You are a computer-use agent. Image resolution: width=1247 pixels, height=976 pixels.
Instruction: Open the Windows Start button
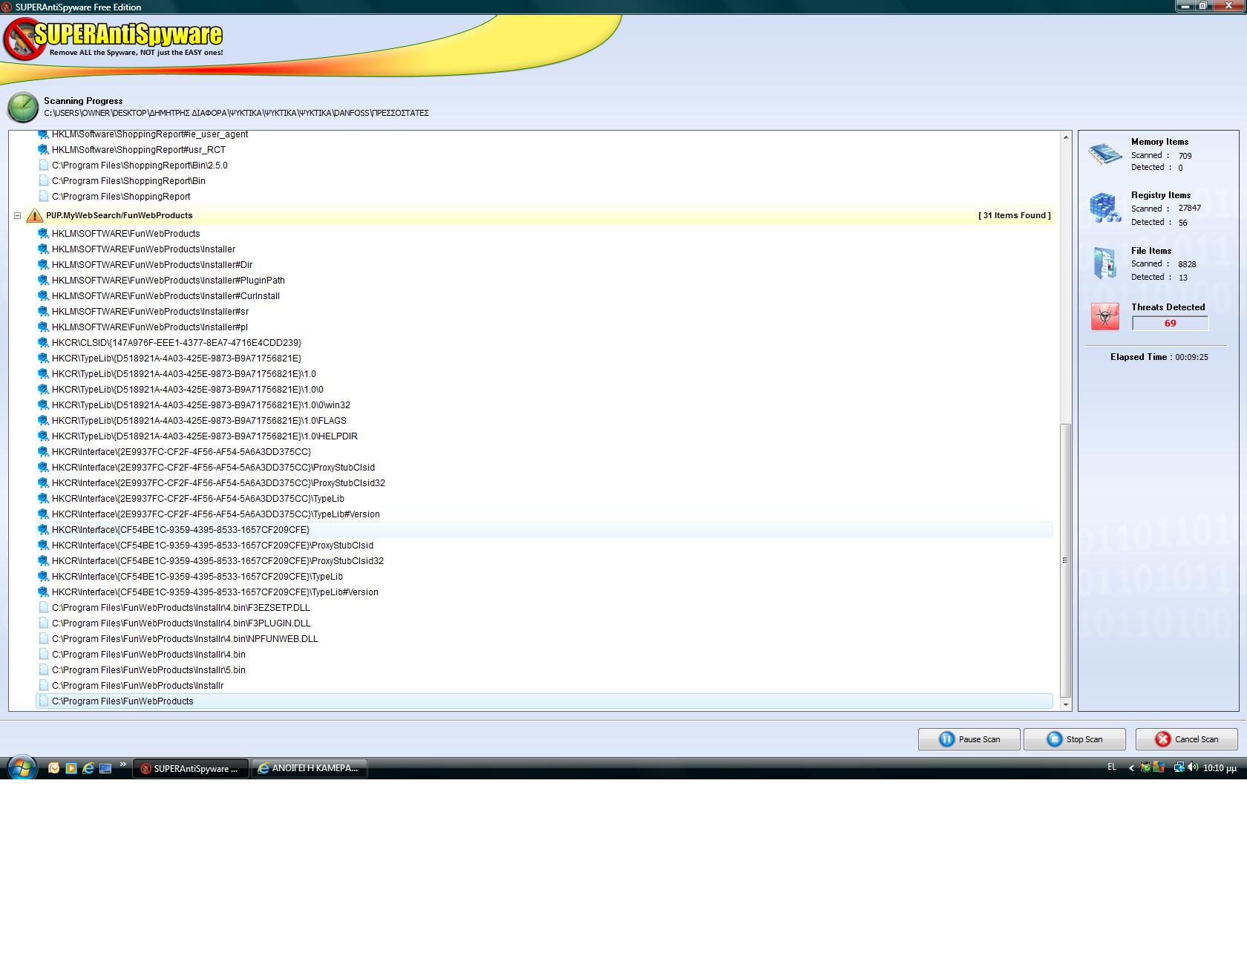22,767
